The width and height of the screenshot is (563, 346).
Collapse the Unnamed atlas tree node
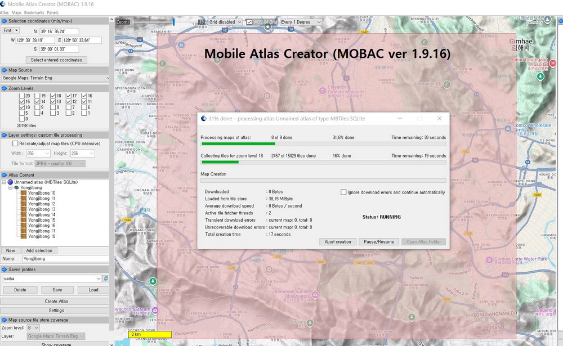pos(4,182)
